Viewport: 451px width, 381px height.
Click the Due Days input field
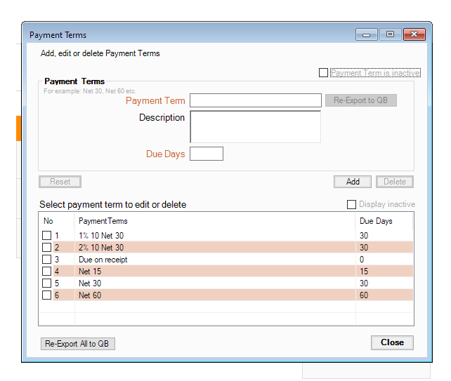(207, 154)
